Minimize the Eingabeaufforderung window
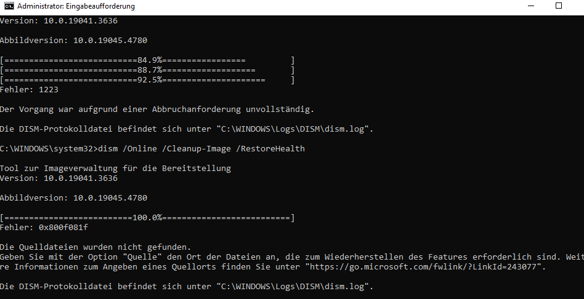Image resolution: width=584 pixels, height=299 pixels. pos(531,6)
